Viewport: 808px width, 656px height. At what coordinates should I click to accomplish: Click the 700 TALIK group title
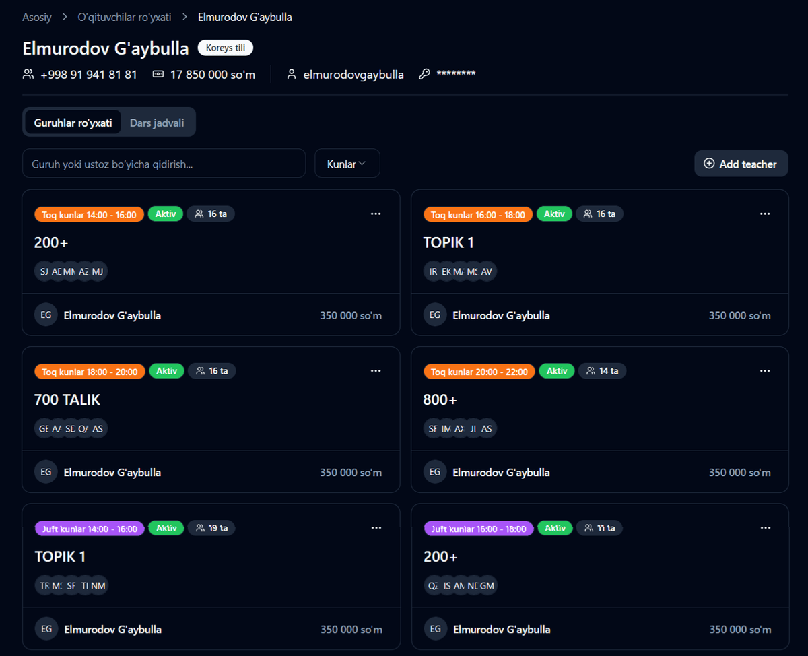(67, 400)
